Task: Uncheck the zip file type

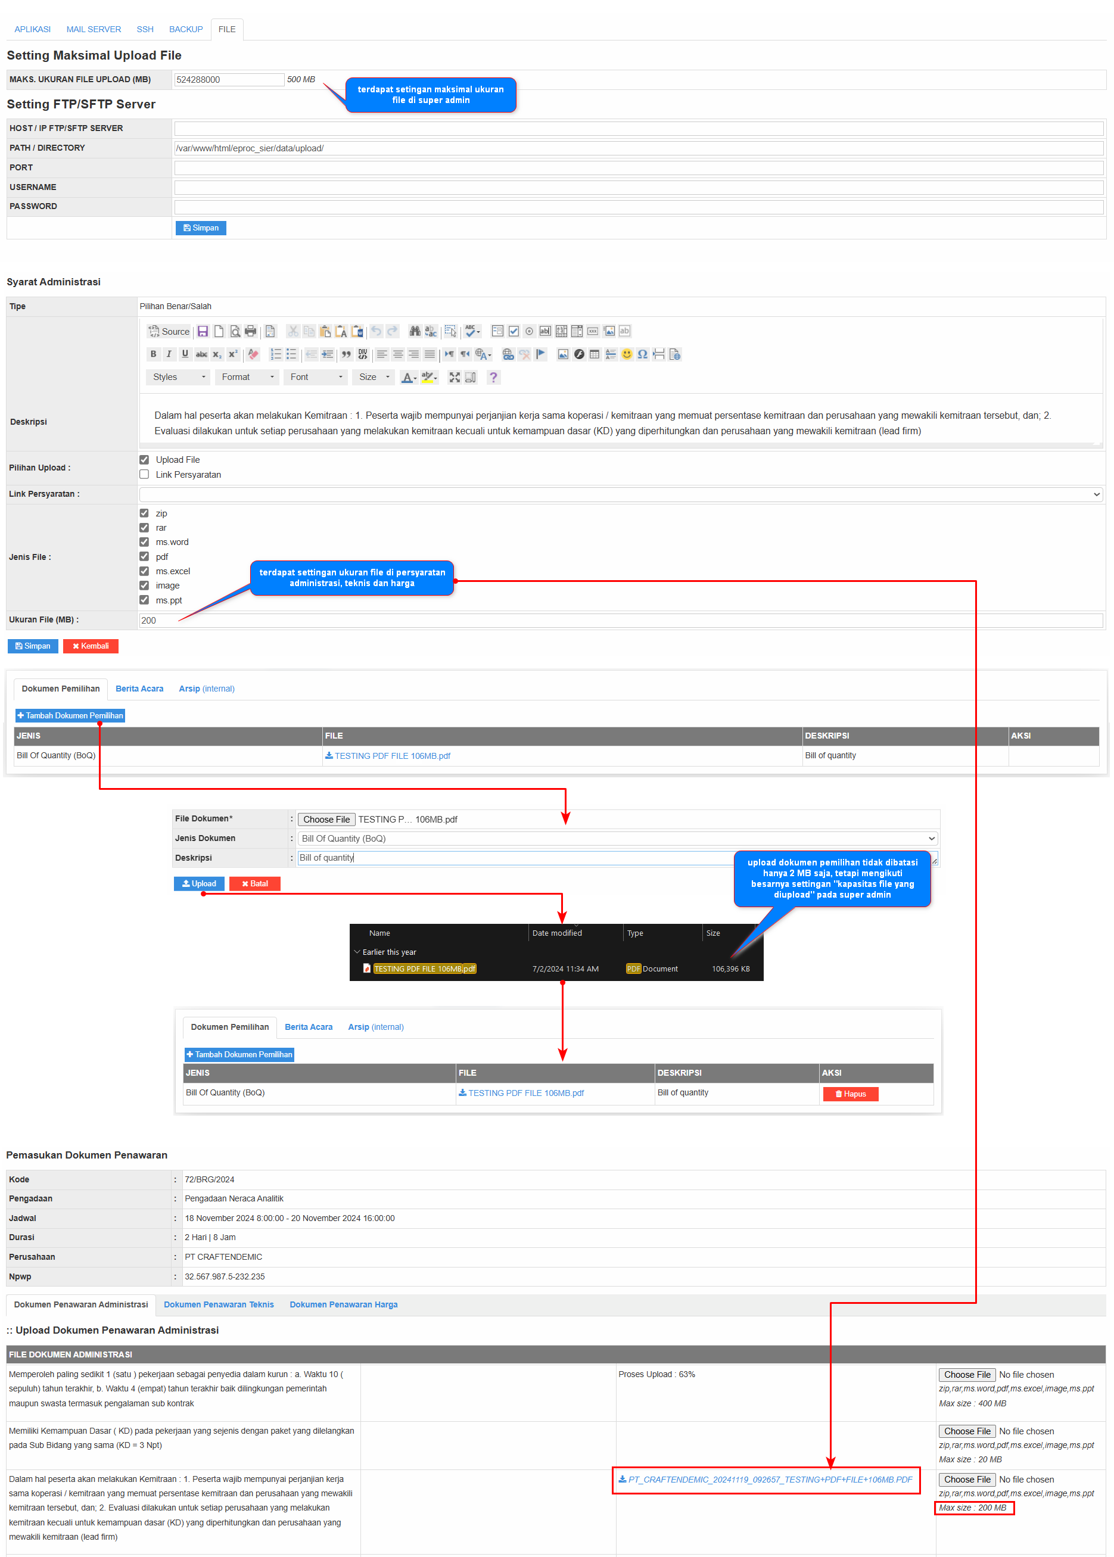Action: [144, 513]
